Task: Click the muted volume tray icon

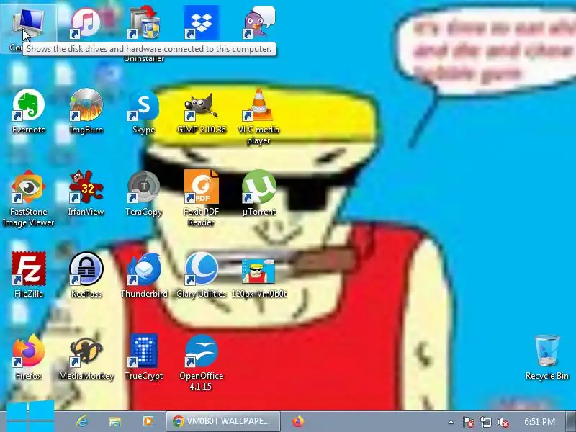Action: [503, 422]
